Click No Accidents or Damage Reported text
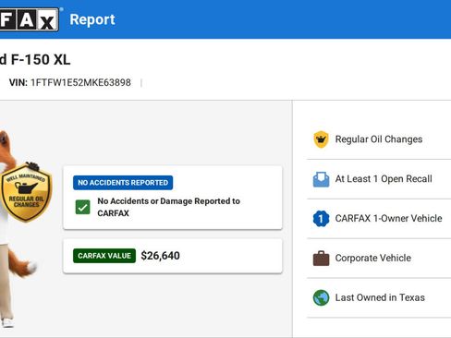Image resolution: width=451 pixels, height=338 pixels. click(x=168, y=207)
